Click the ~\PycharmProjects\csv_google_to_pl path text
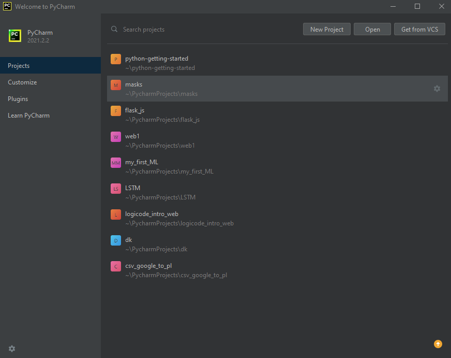Viewport: 451px width, 358px height. (176, 275)
